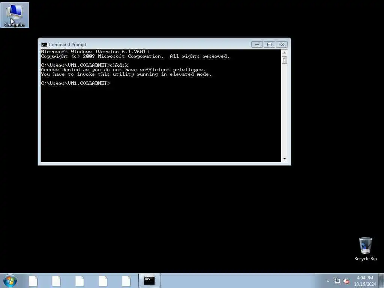384x288 pixels.
Task: Open the Windows Start menu orb
Action: 10,280
